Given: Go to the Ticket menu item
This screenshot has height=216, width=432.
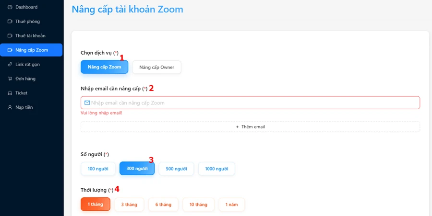Looking at the screenshot, I should 21,93.
